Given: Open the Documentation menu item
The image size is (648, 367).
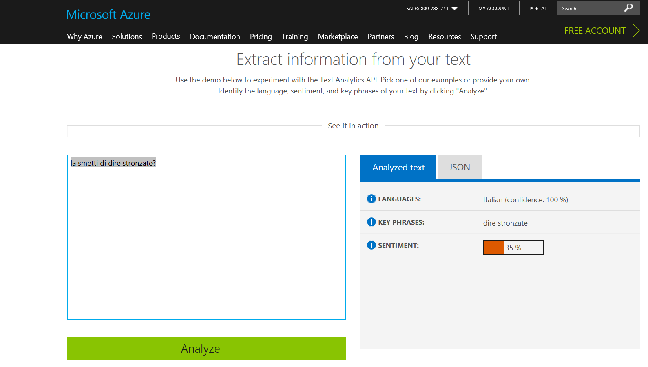Looking at the screenshot, I should (215, 37).
